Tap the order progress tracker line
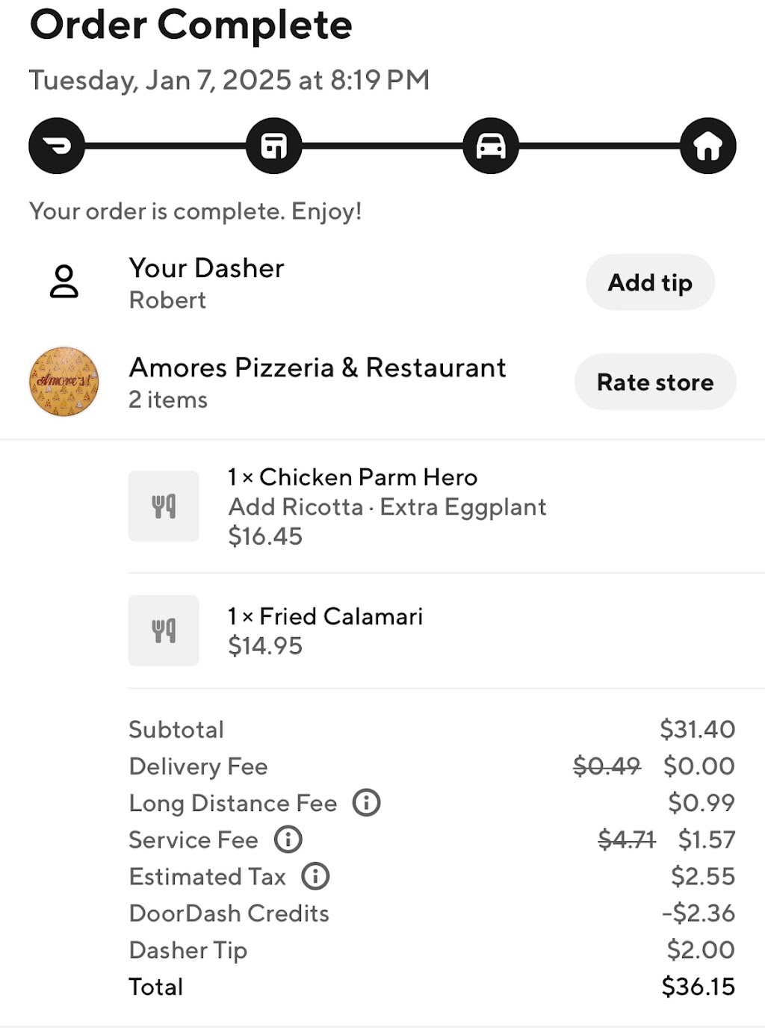The width and height of the screenshot is (765, 1036). 382,146
